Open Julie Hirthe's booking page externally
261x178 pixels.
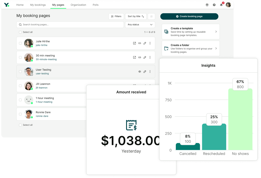tap(134, 43)
